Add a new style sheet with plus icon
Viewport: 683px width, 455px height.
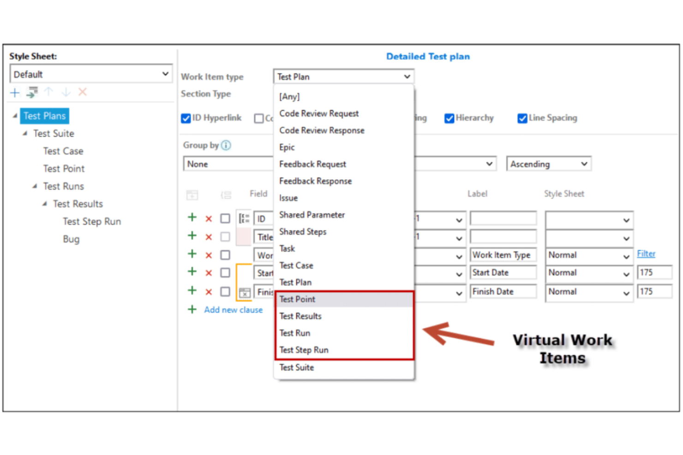click(15, 93)
